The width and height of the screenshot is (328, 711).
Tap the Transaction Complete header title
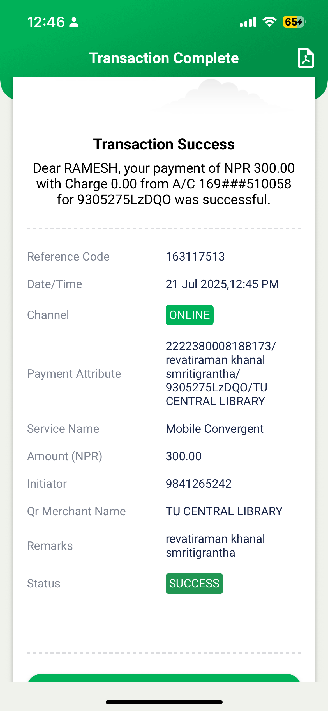(x=164, y=58)
